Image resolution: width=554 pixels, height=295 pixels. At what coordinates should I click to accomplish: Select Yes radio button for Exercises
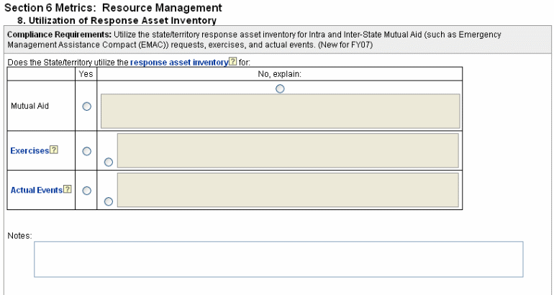click(87, 151)
